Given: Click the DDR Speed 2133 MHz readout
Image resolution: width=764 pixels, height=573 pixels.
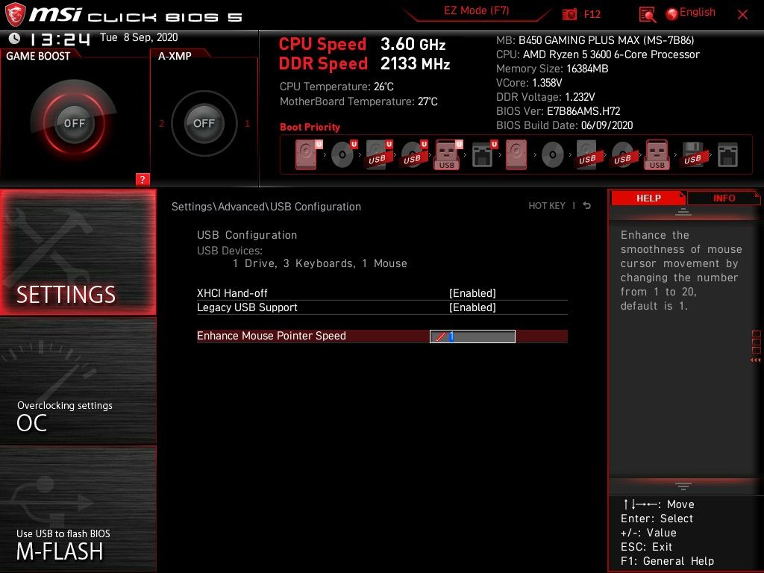Looking at the screenshot, I should [x=364, y=64].
